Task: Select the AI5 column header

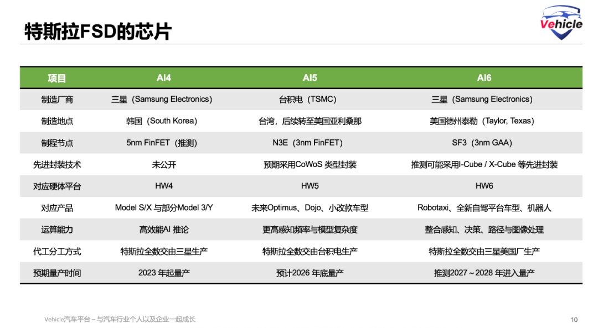Action: point(310,77)
